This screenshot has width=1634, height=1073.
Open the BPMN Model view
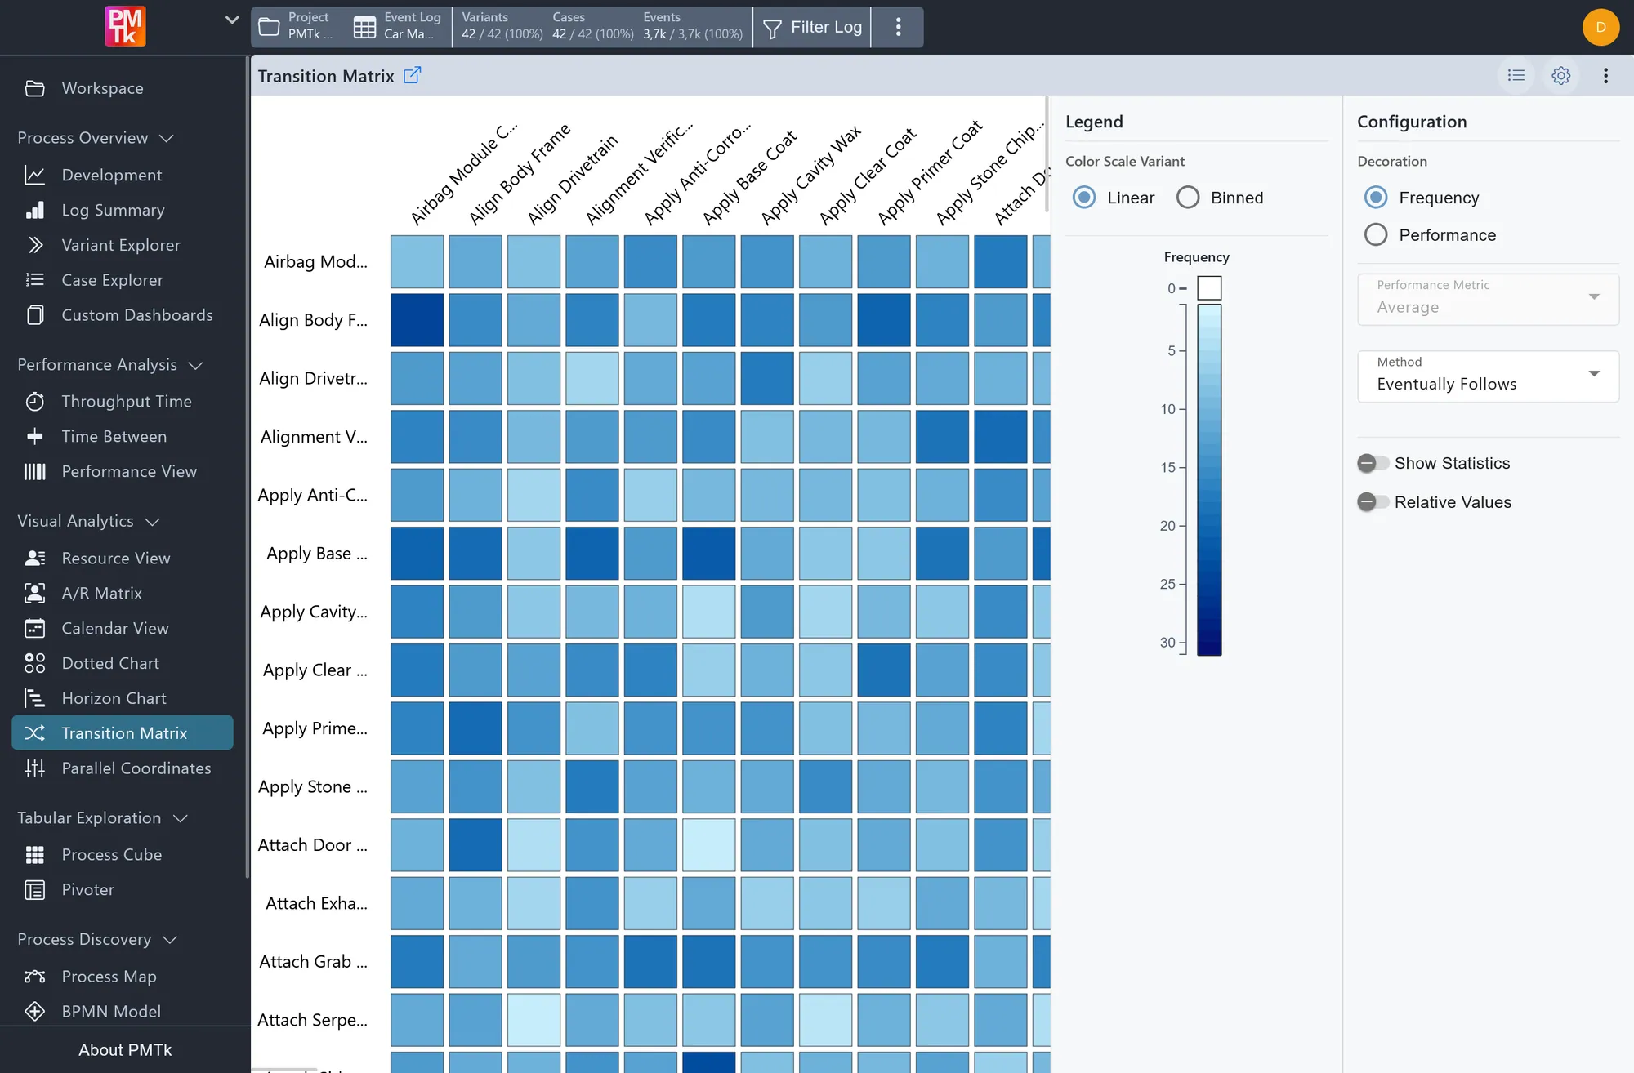pos(111,1011)
